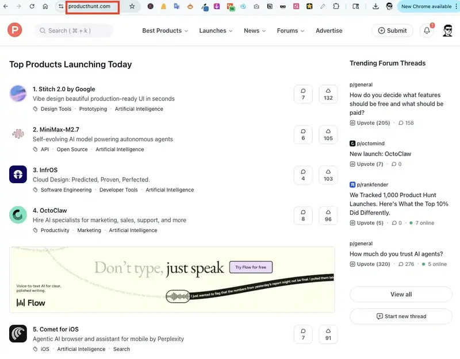Open the iOS topic tag
The width and height of the screenshot is (460, 359).
pos(45,349)
